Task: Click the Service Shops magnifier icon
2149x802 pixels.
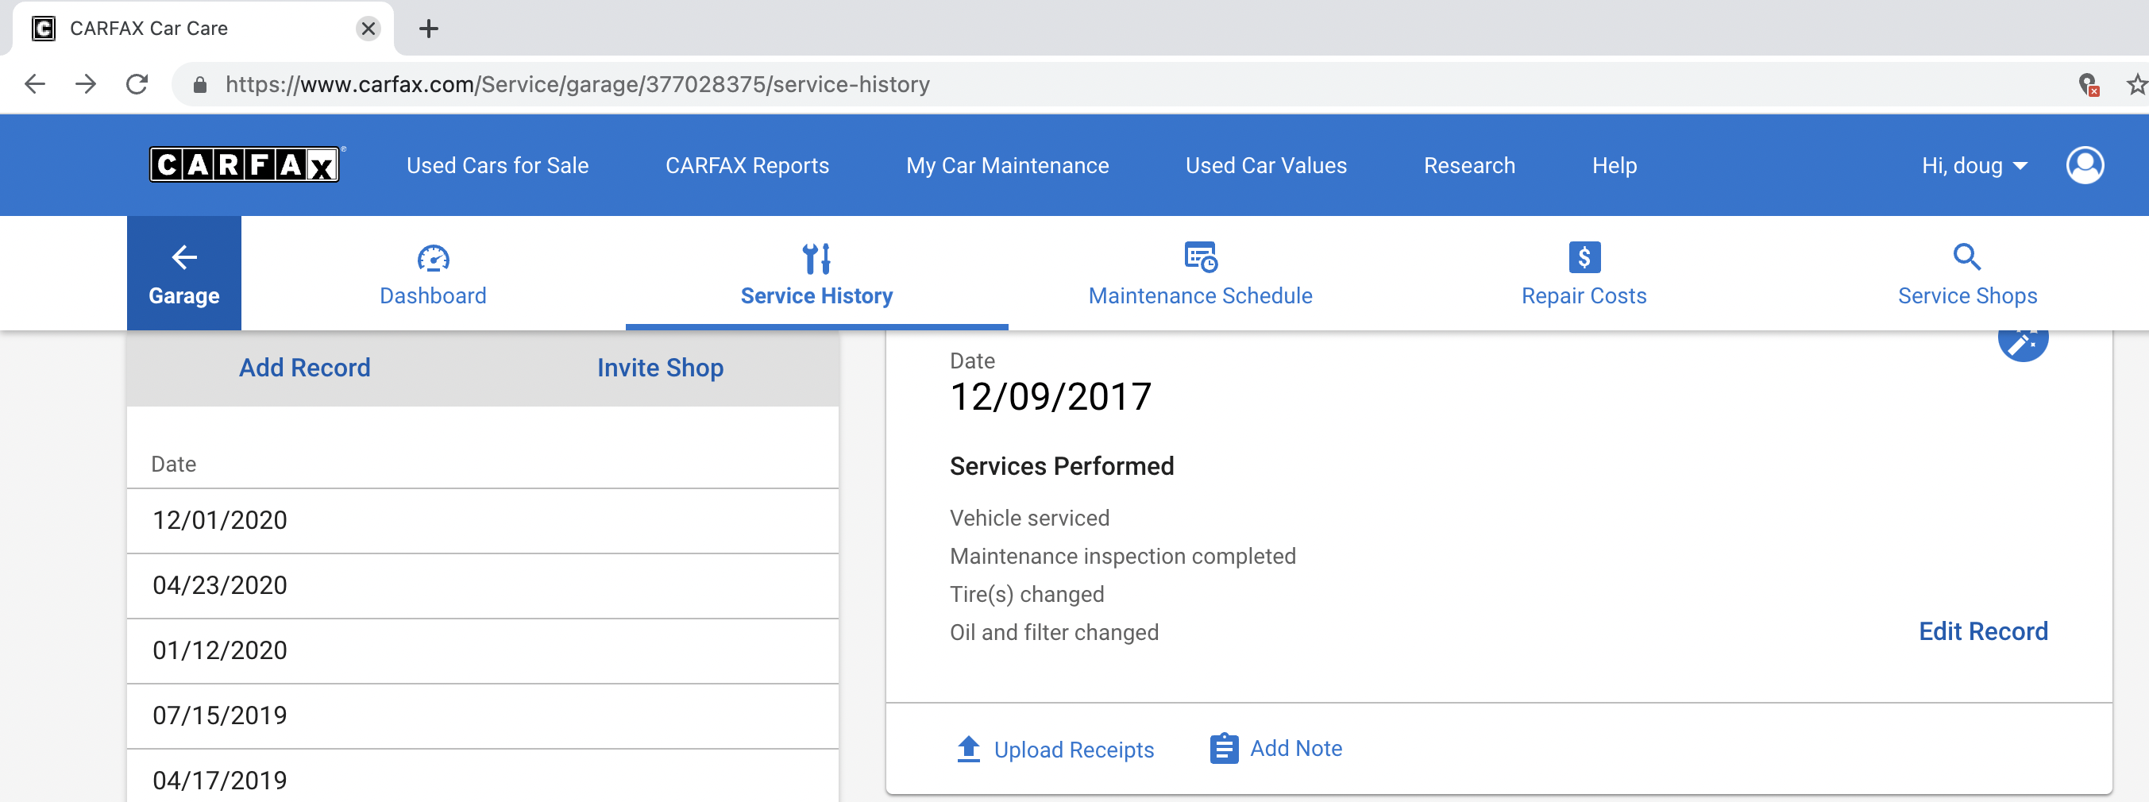Action: tap(1966, 256)
